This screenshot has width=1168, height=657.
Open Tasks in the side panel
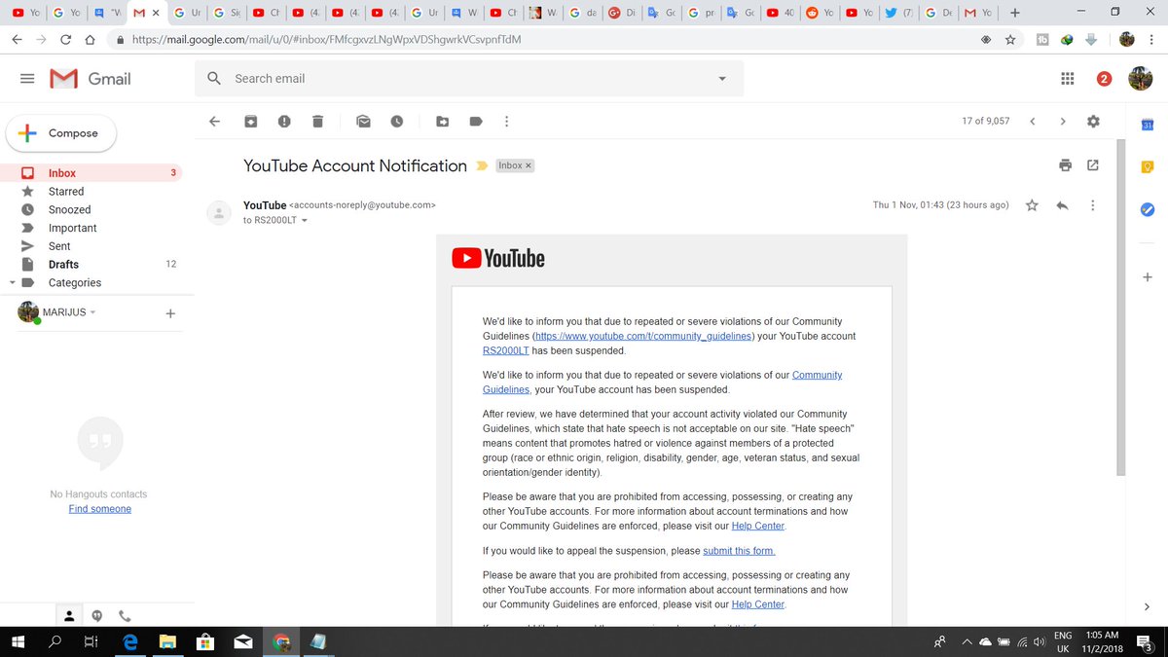click(1148, 209)
